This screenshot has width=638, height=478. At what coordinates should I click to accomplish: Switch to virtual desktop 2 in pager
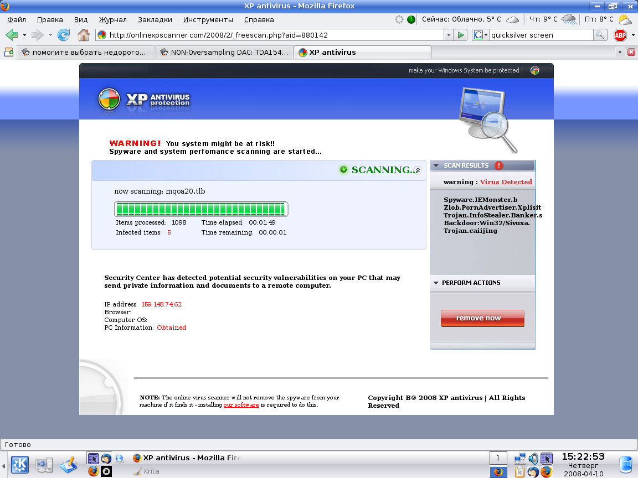[498, 471]
